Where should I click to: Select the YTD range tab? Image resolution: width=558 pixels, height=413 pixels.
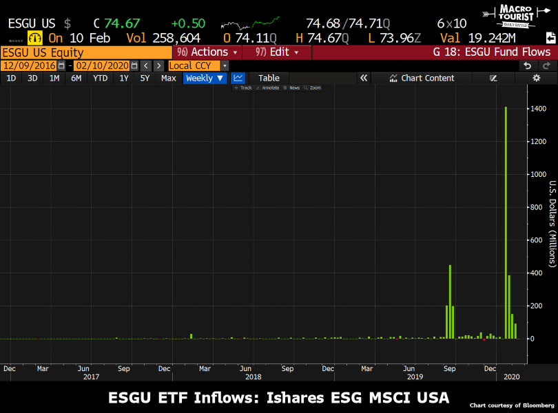click(101, 78)
